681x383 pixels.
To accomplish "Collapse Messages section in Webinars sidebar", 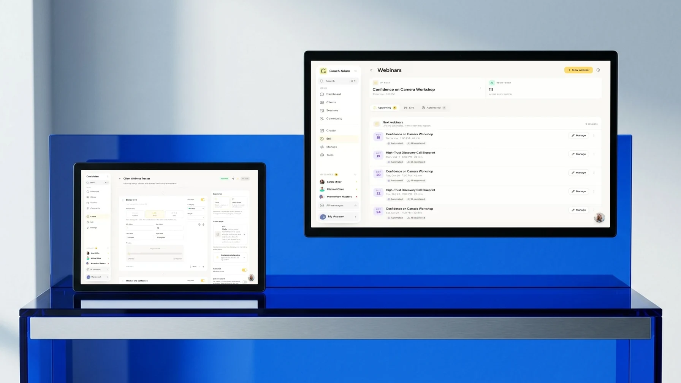I will (355, 175).
